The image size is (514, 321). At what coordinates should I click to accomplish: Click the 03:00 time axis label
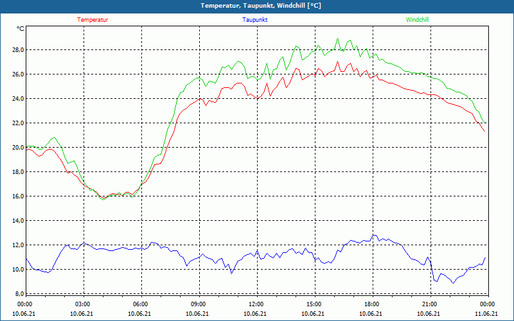point(82,304)
